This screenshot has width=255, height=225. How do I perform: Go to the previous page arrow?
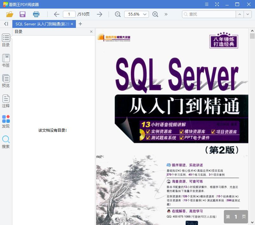(57, 14)
